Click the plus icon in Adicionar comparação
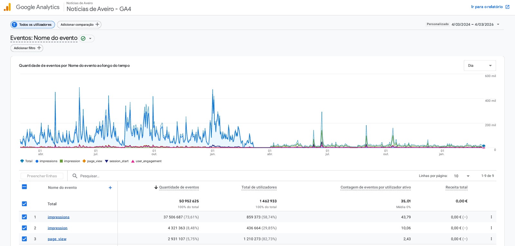This screenshot has width=515, height=246. (x=97, y=24)
